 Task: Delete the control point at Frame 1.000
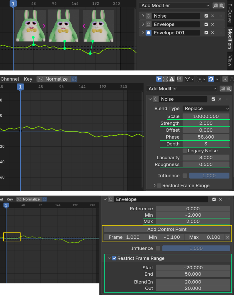point(227,237)
